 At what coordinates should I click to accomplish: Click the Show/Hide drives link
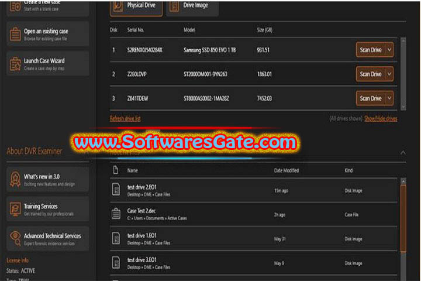point(381,119)
